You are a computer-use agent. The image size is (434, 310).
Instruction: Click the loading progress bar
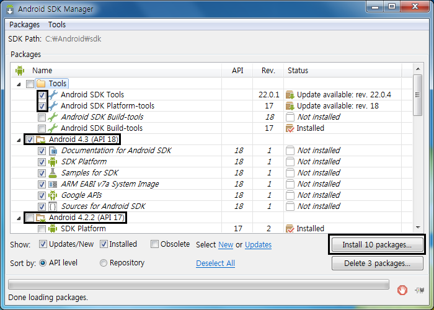tap(198, 285)
